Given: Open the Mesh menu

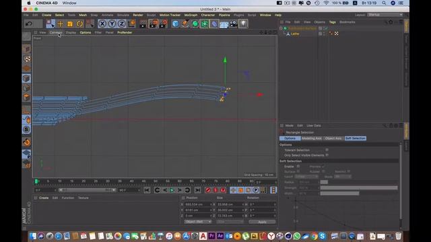Looking at the screenshot, I should [x=83, y=15].
